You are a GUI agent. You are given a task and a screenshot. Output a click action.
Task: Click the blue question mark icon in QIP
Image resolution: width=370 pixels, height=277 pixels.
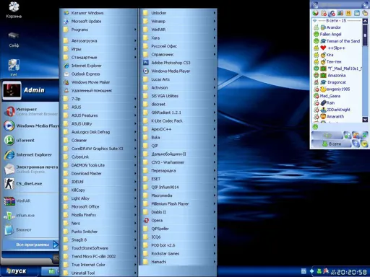(x=356, y=144)
